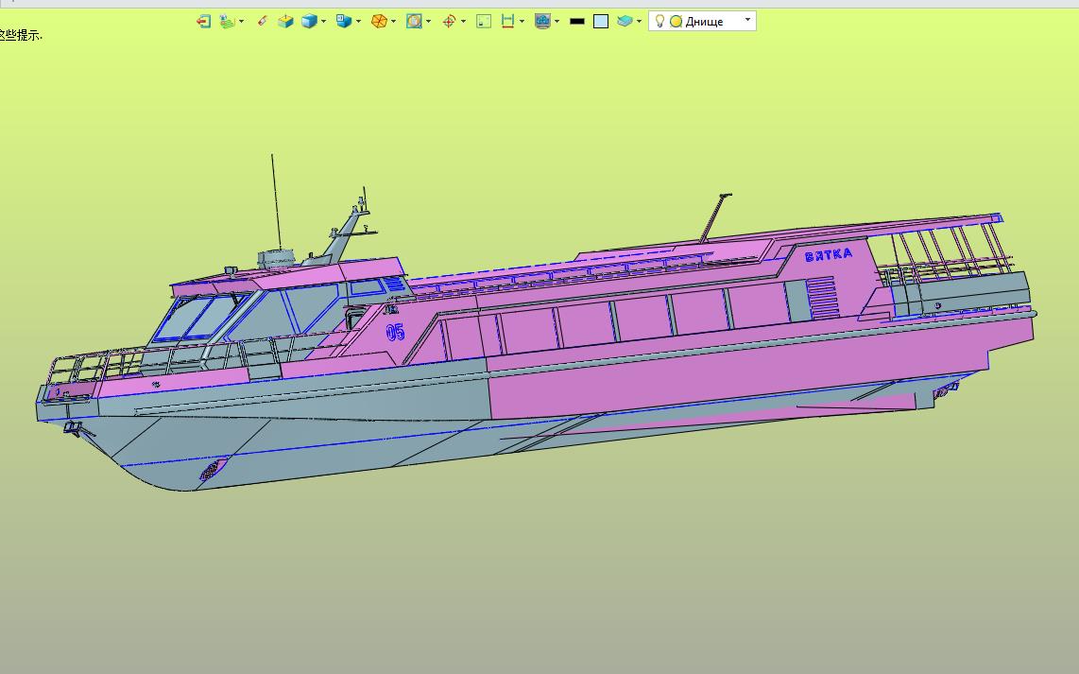Click the red arrow exit icon in toolbar

click(203, 21)
